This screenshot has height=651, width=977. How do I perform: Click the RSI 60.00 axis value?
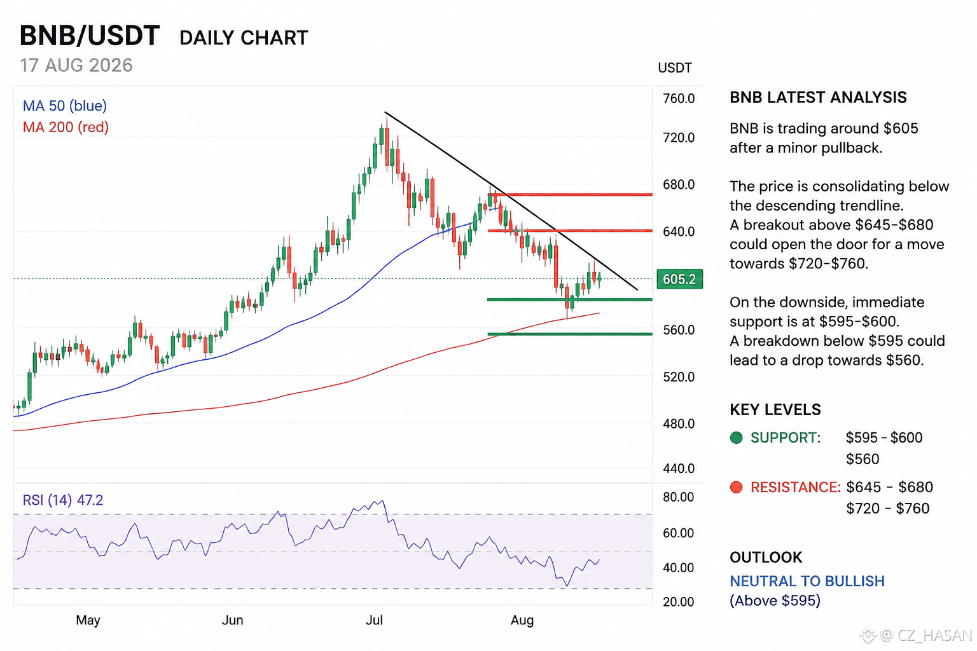[679, 533]
